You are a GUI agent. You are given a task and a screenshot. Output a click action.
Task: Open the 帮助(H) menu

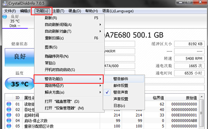(92, 11)
